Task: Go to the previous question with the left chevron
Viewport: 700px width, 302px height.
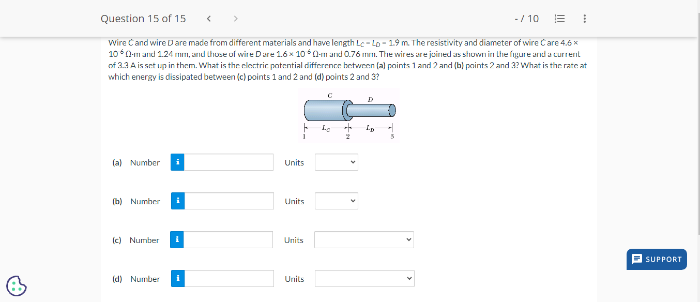Action: click(209, 18)
